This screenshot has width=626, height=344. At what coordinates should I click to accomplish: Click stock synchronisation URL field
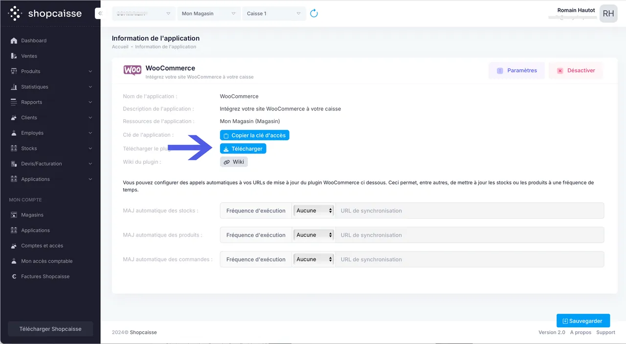(x=469, y=211)
